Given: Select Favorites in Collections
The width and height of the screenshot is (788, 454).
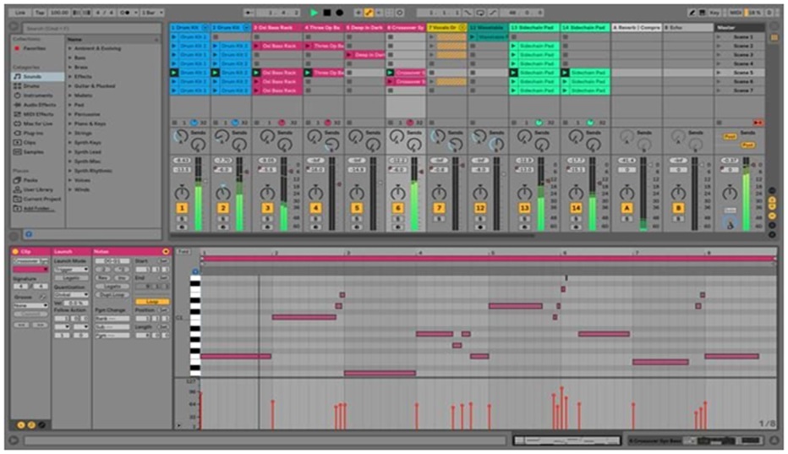Looking at the screenshot, I should point(34,48).
